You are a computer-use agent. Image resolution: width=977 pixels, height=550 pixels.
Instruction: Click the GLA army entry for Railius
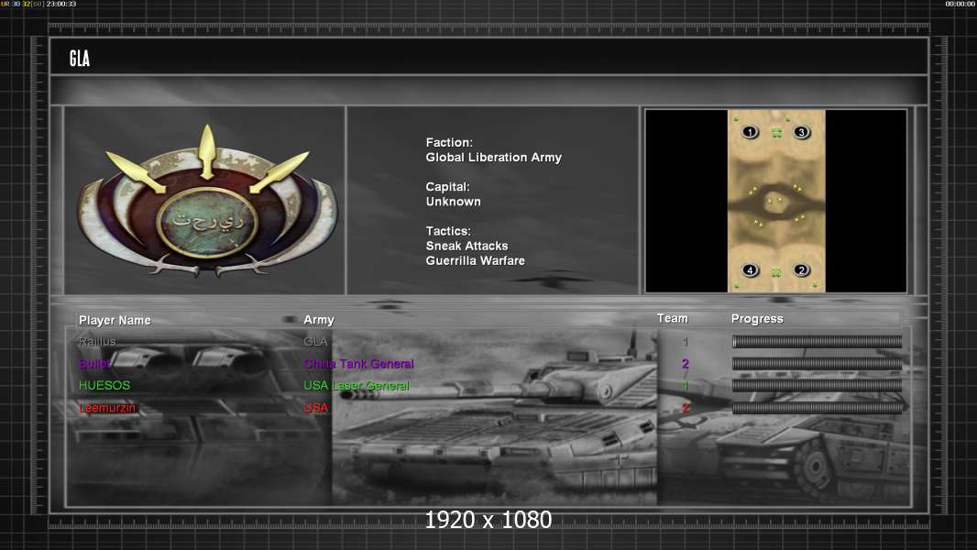315,341
